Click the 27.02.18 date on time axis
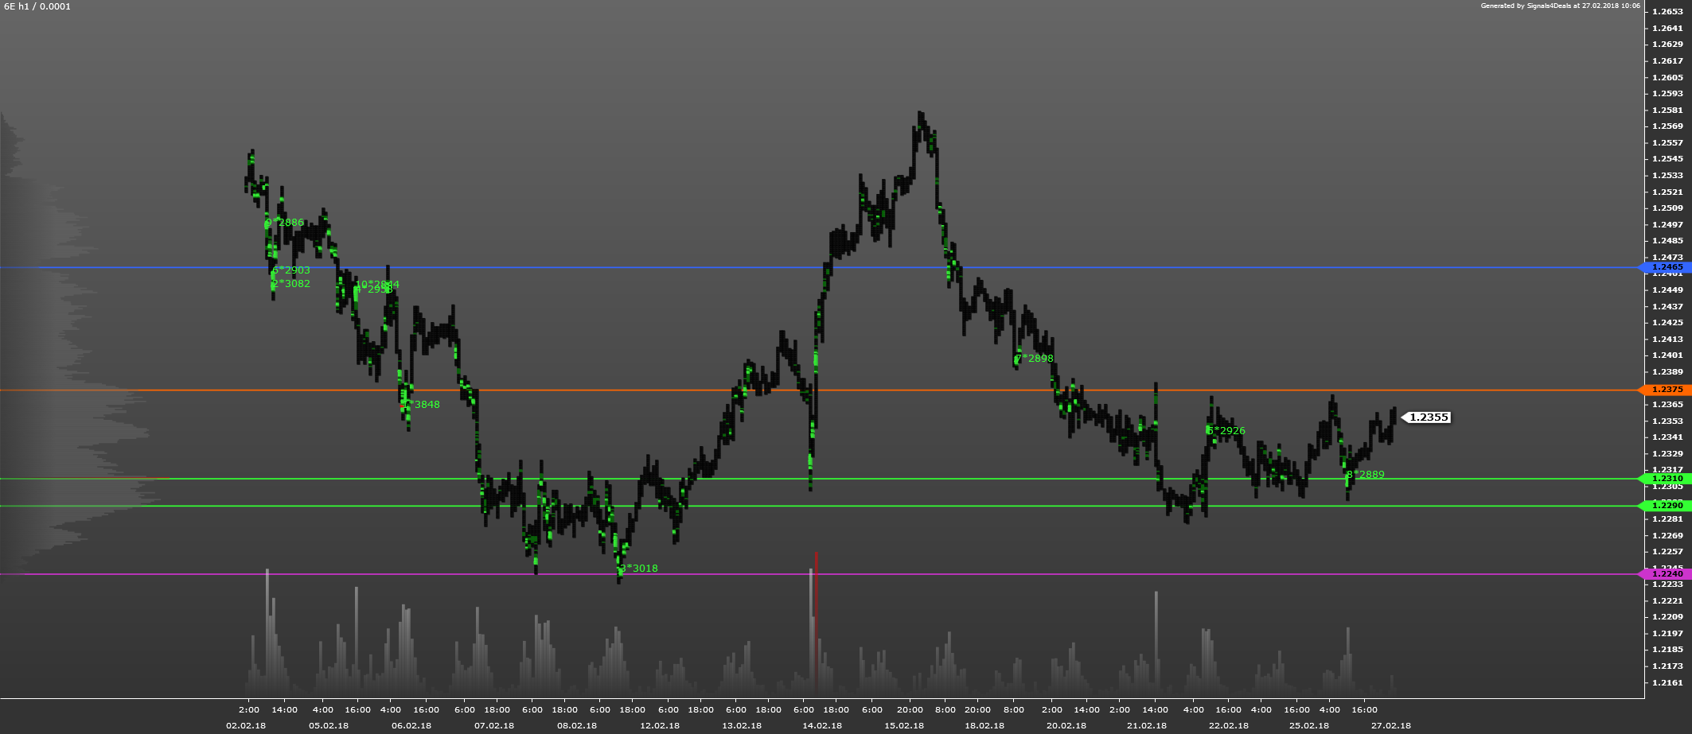 (1391, 725)
